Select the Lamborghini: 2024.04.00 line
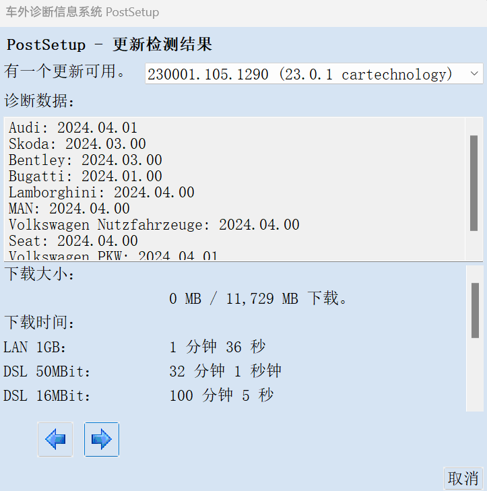This screenshot has width=487, height=491. (102, 193)
